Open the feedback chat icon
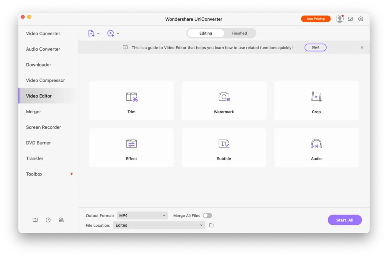The image size is (388, 257). [x=361, y=19]
